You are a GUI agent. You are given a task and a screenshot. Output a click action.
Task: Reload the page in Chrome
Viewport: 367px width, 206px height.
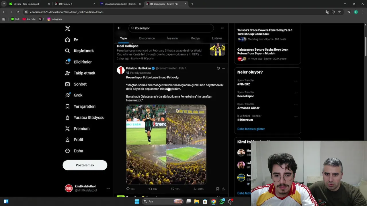[x=18, y=12]
